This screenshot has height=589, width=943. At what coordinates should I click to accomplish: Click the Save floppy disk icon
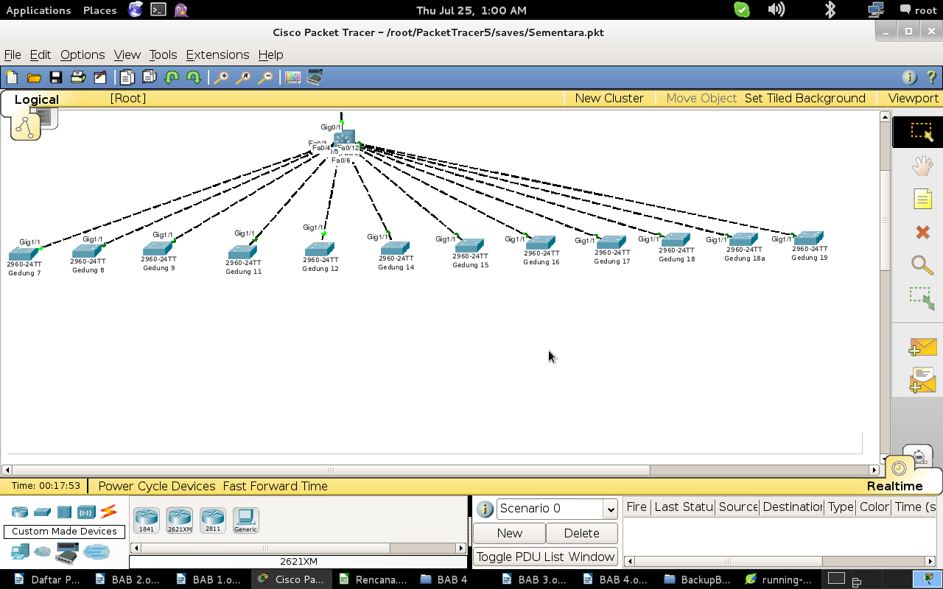55,77
